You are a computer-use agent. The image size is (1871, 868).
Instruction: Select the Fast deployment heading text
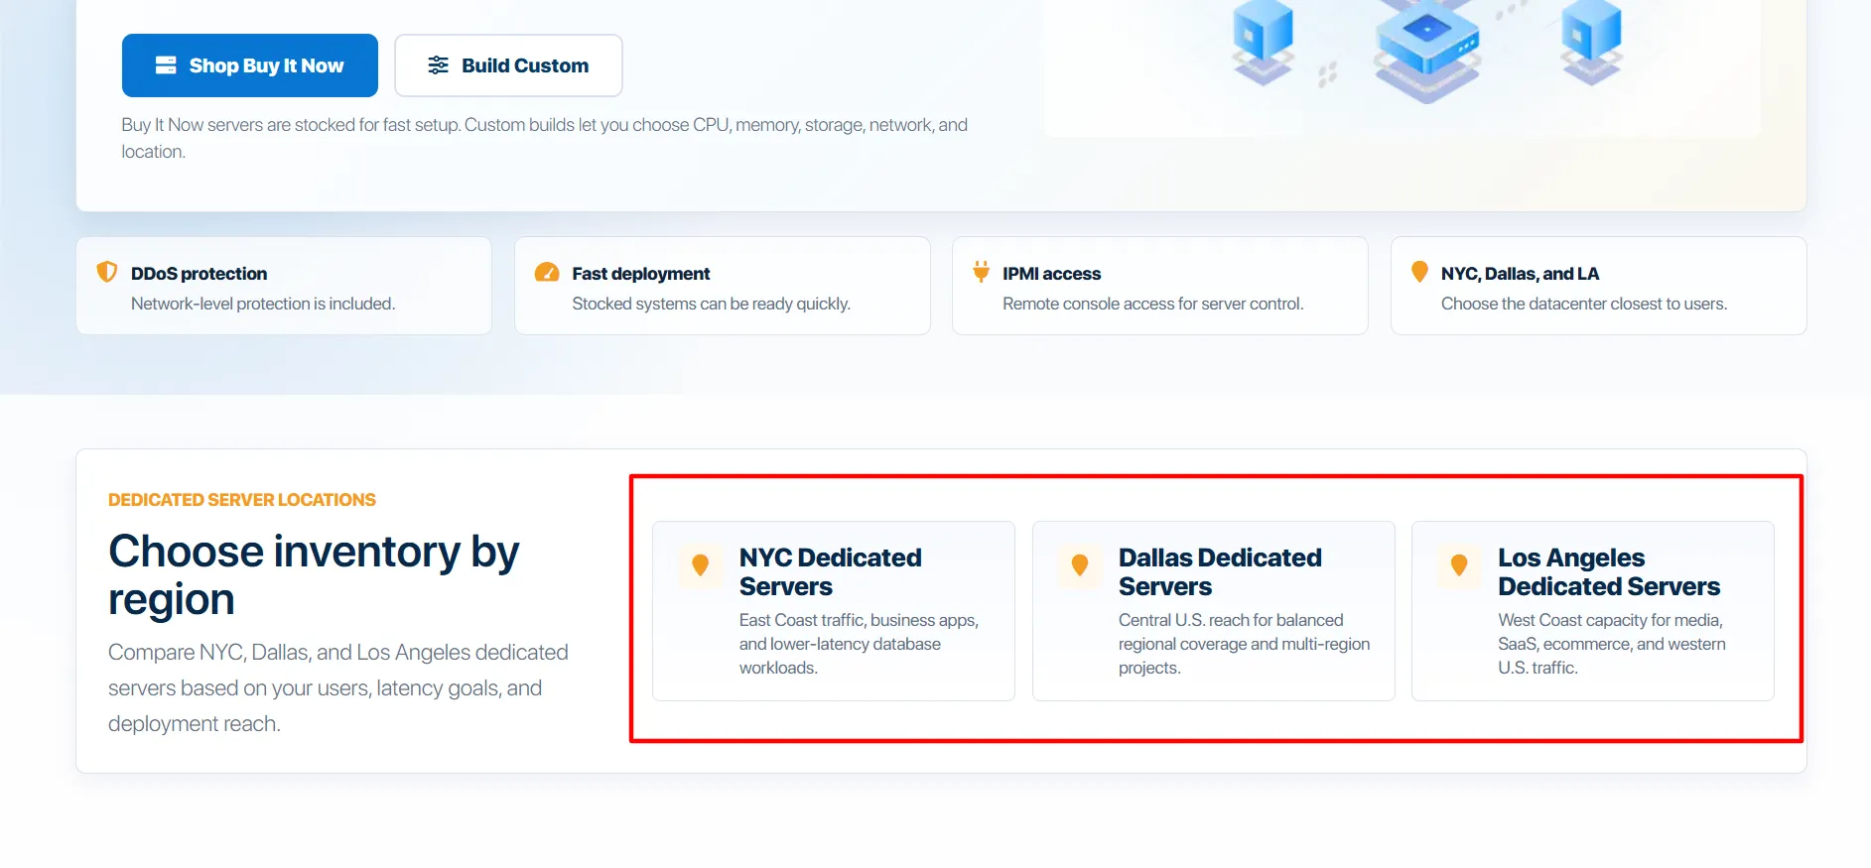(641, 274)
